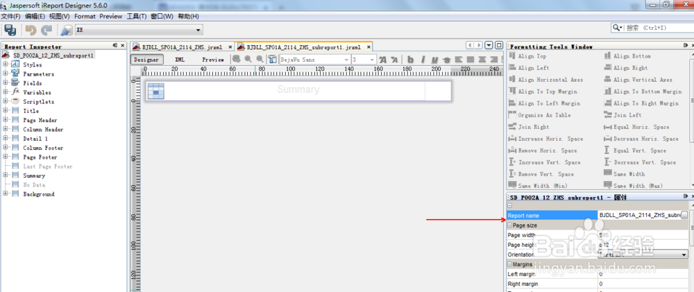Open the report datasources icon
Screen dimensions: 694x292
pyautogui.click(x=67, y=30)
